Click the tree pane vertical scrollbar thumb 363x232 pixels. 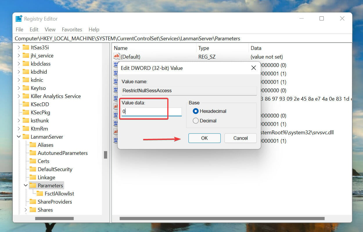(106, 155)
